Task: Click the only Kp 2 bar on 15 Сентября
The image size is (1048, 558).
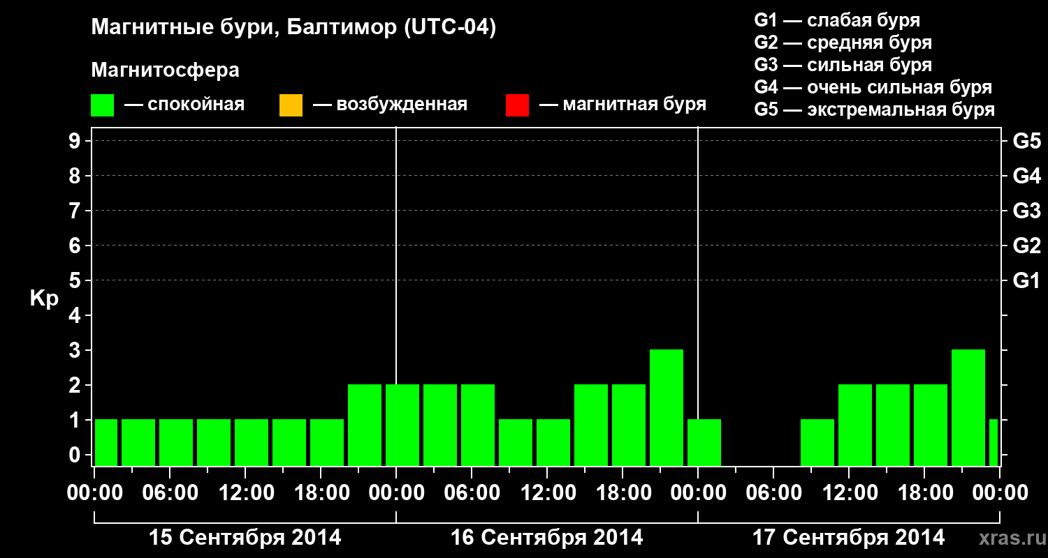Action: click(365, 425)
